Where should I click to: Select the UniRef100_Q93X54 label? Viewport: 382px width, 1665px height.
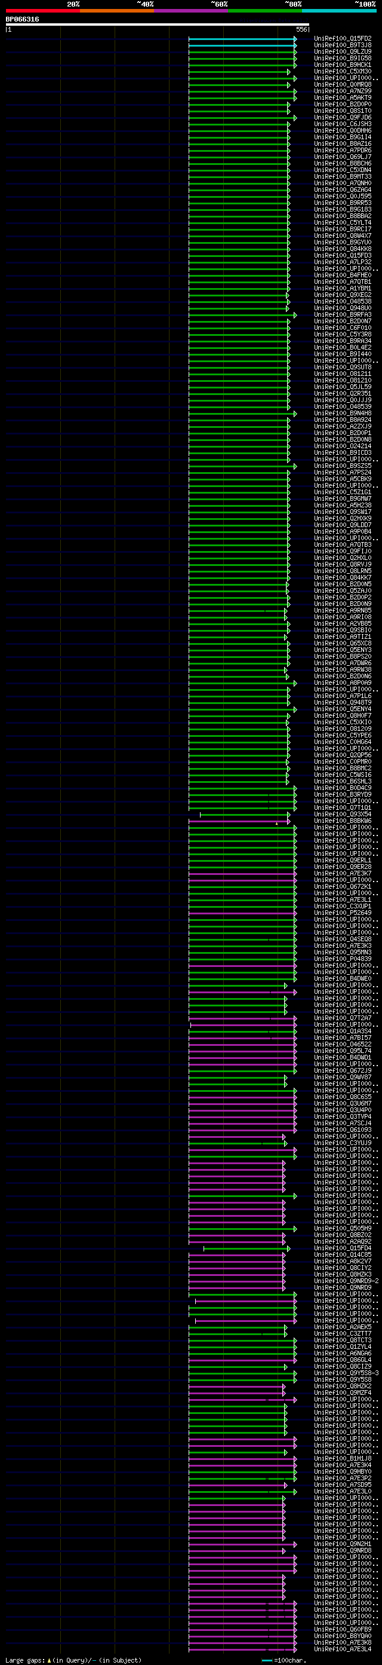tap(343, 815)
